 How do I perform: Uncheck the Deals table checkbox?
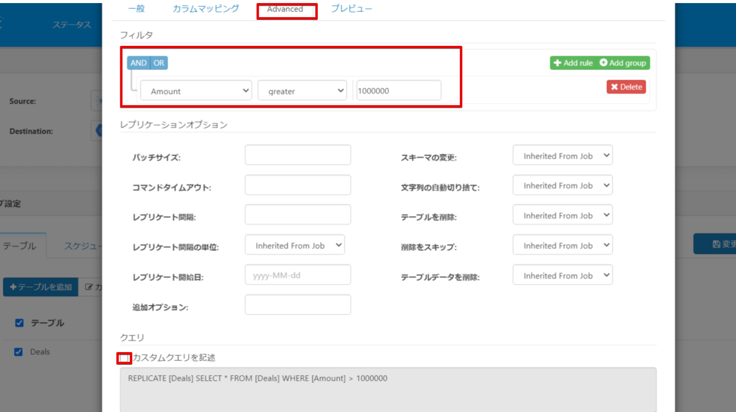click(x=18, y=352)
